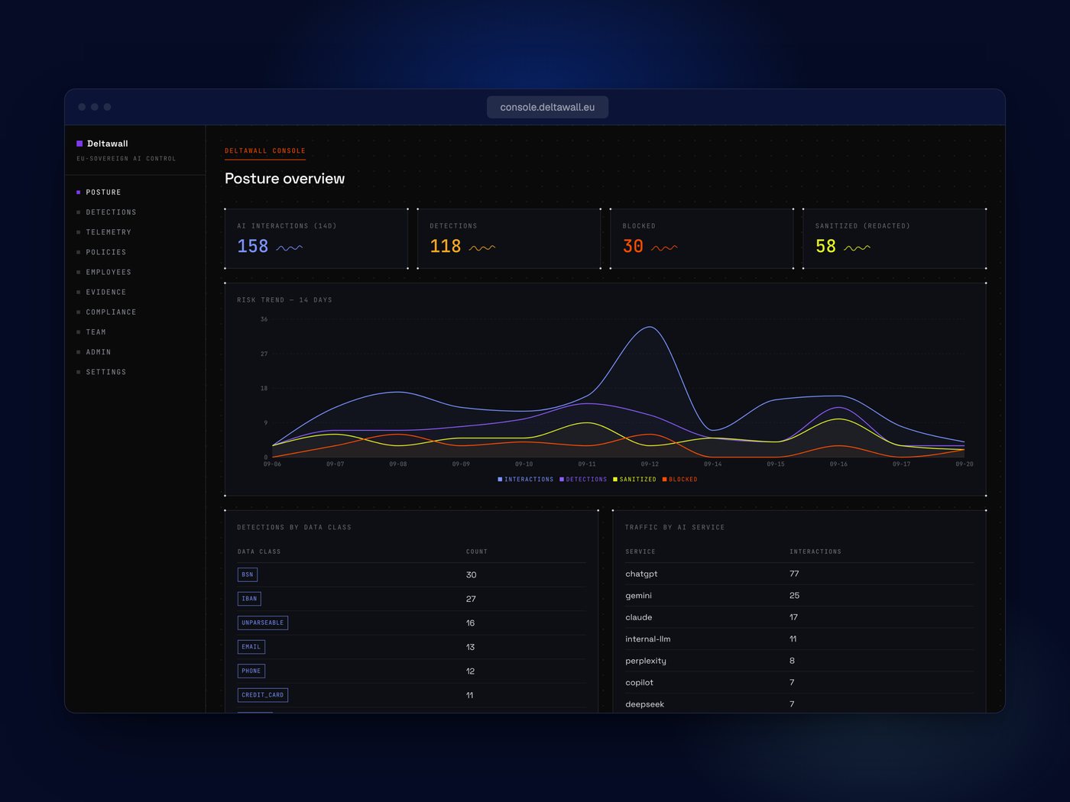
Task: Open the Posture sidebar item
Action: tap(103, 192)
